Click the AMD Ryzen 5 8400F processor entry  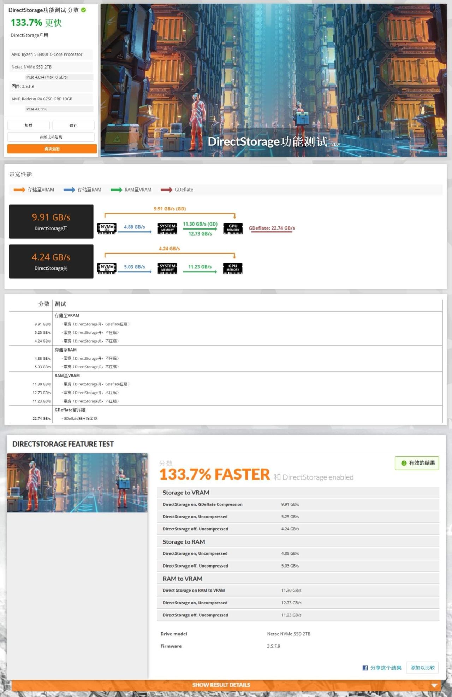click(x=51, y=54)
